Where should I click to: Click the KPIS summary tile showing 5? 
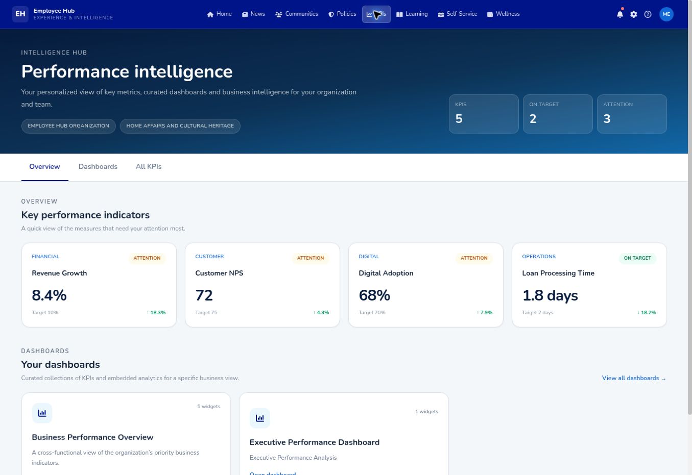484,114
